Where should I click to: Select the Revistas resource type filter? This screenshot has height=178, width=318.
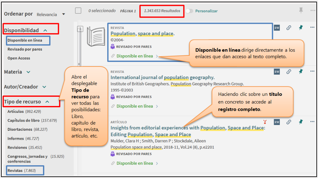tap(16, 170)
